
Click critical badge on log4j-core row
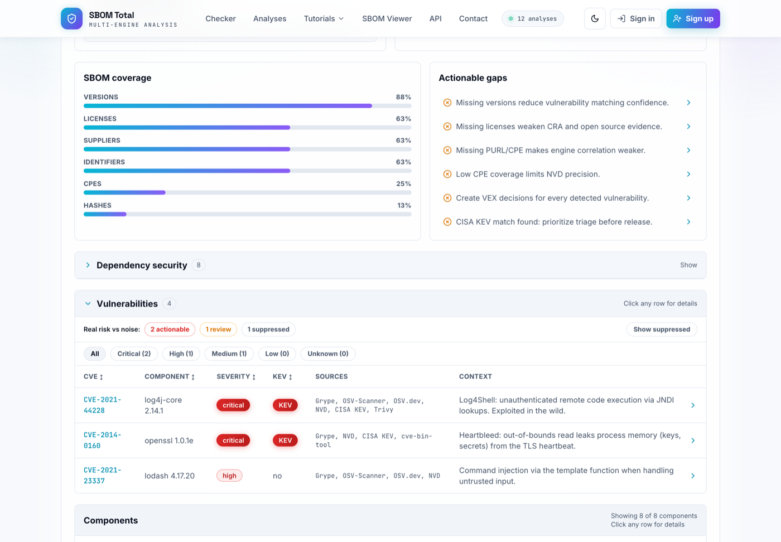click(233, 405)
